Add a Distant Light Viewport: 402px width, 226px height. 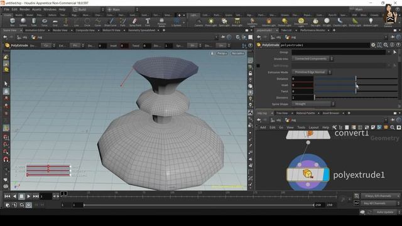285,23
